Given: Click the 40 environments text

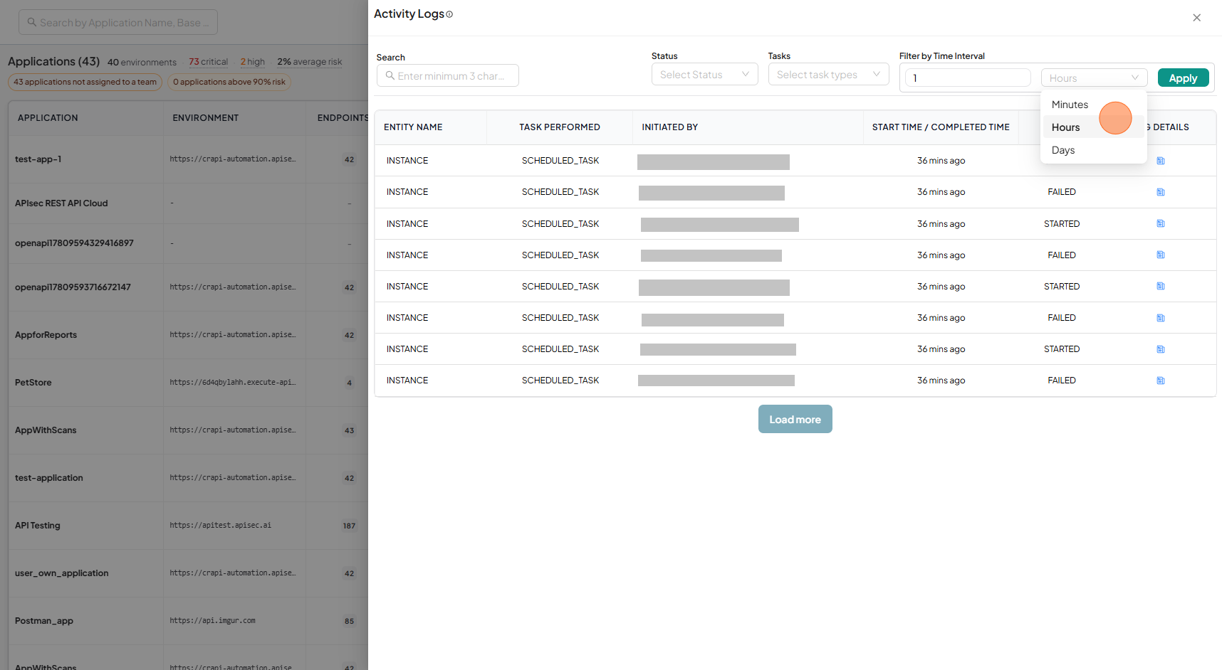Looking at the screenshot, I should [x=142, y=63].
